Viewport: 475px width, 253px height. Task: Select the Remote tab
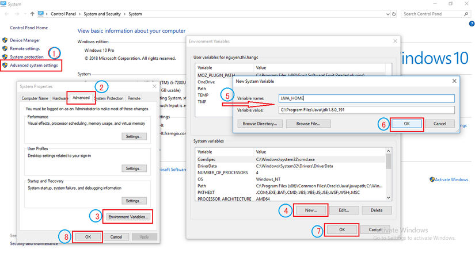point(134,98)
